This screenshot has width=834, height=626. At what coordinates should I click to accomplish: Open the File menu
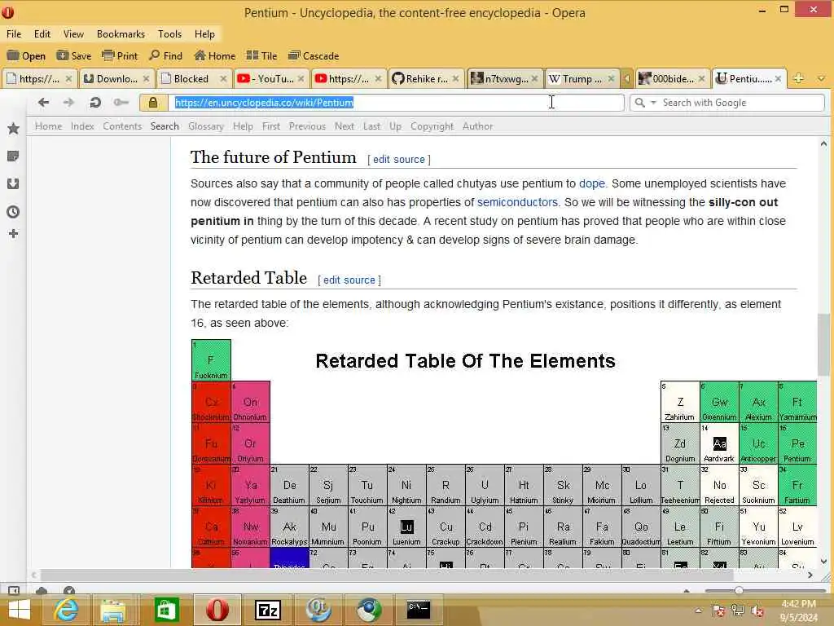pos(14,34)
